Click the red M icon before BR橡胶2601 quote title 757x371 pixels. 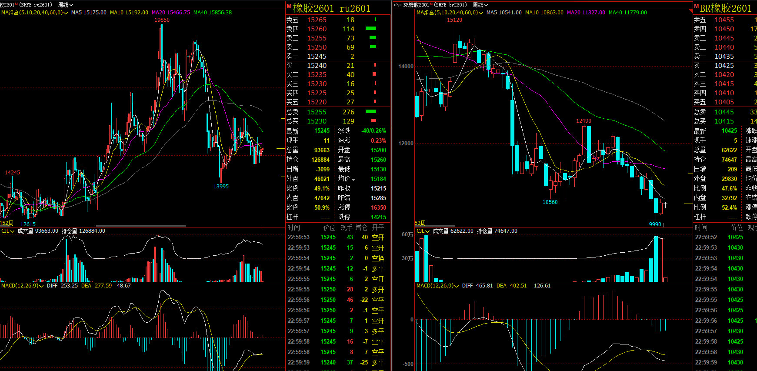pyautogui.click(x=696, y=7)
